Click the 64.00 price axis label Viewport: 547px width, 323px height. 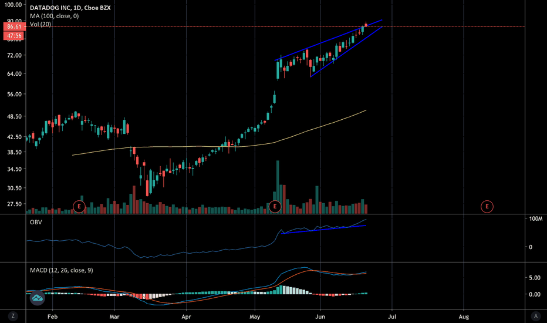click(x=14, y=73)
